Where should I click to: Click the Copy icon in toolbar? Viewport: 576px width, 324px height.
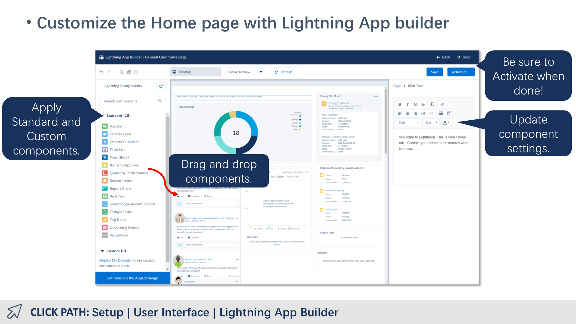[129, 72]
